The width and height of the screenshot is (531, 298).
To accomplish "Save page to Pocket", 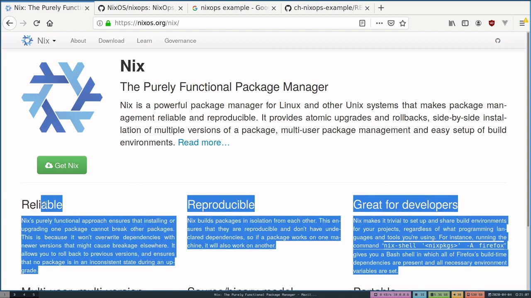I will pos(391,23).
